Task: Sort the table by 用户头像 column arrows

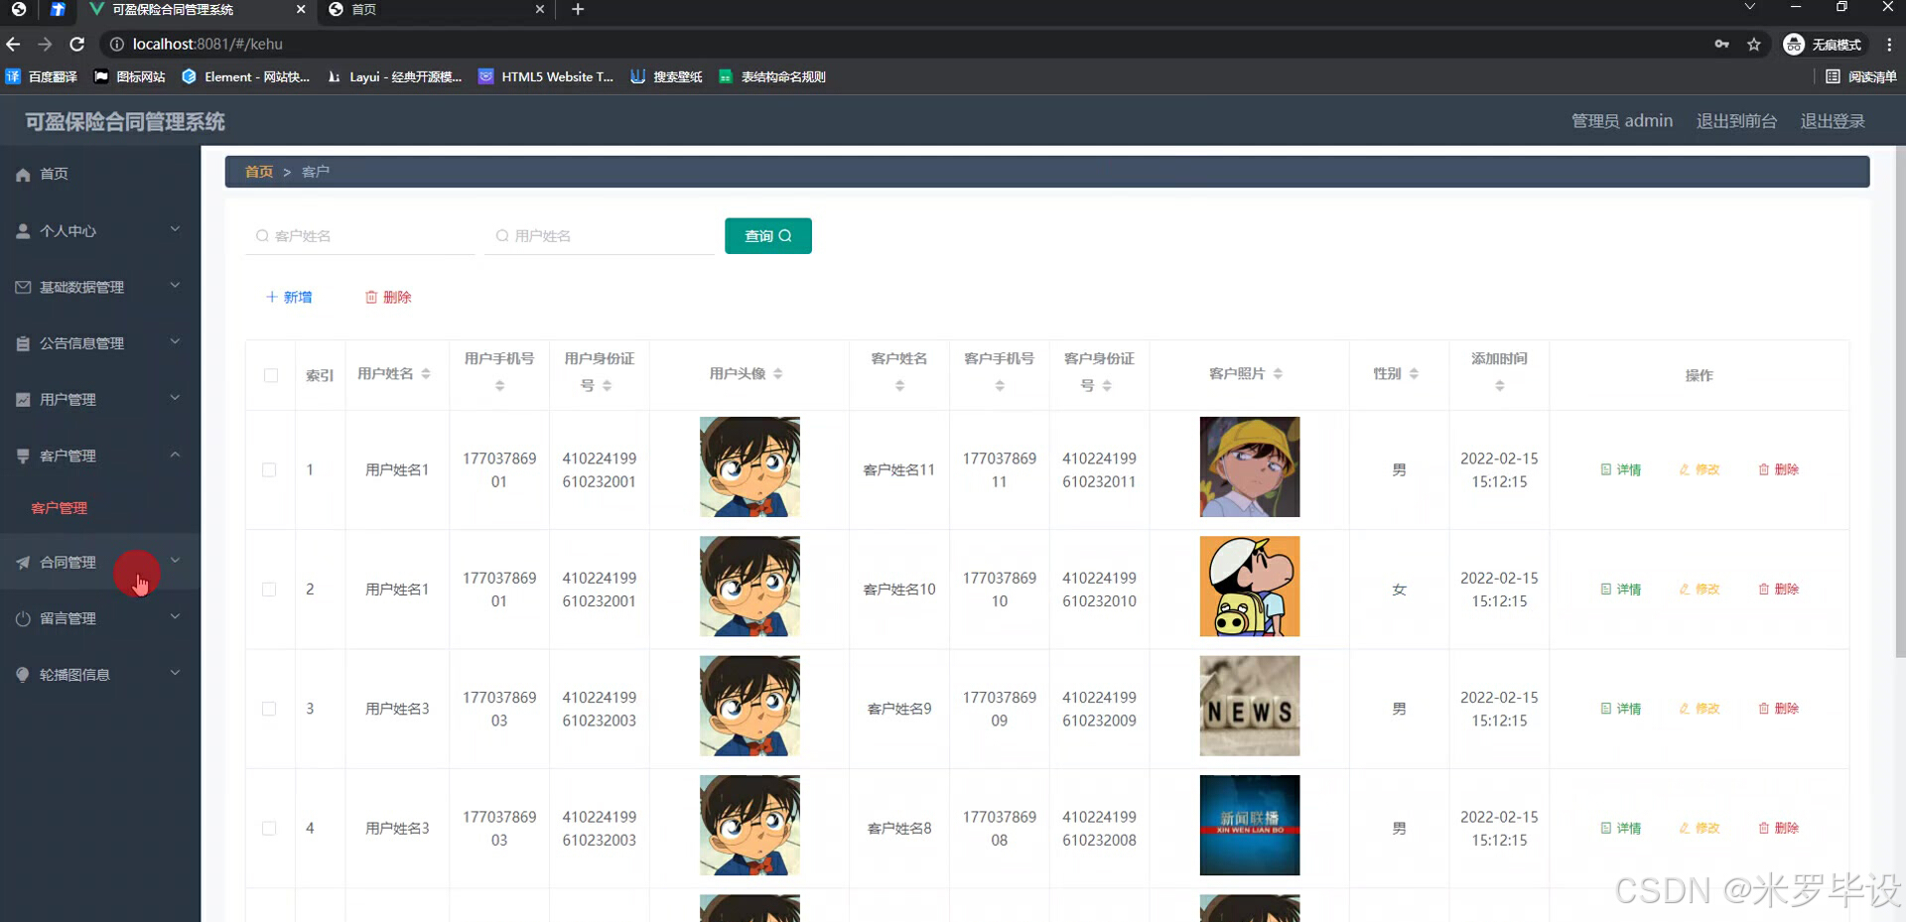Action: (x=778, y=374)
